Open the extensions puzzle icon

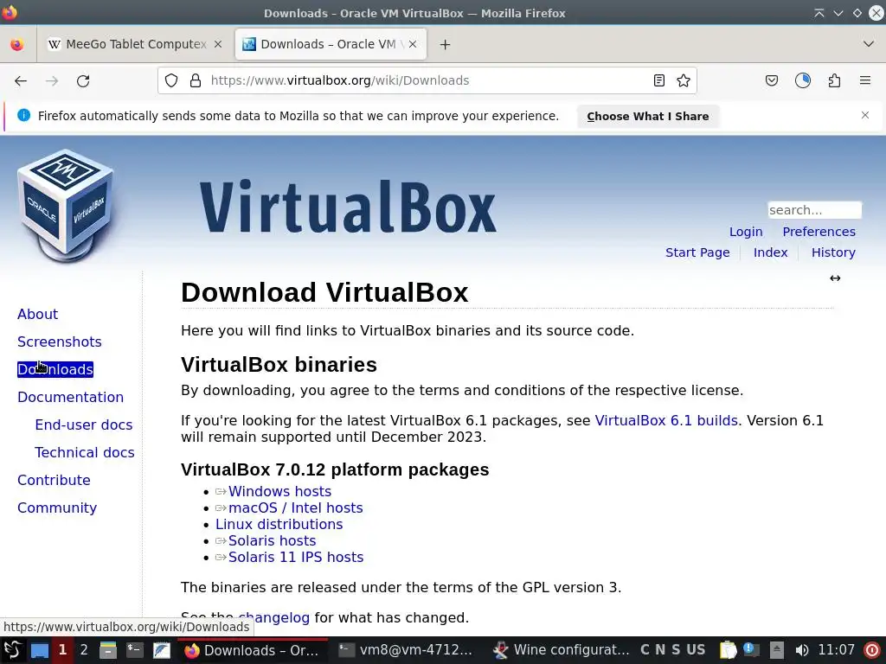(x=834, y=80)
